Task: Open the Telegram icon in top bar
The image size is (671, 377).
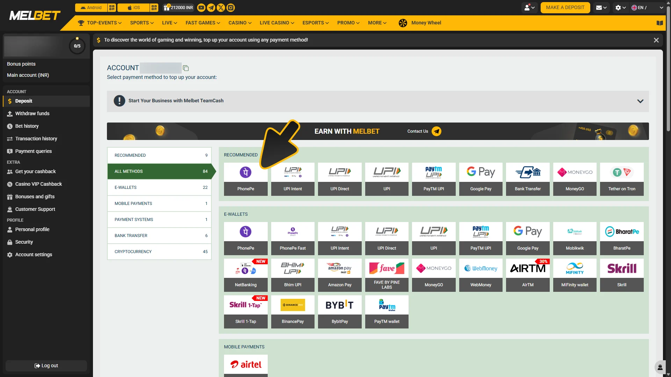Action: tap(211, 8)
